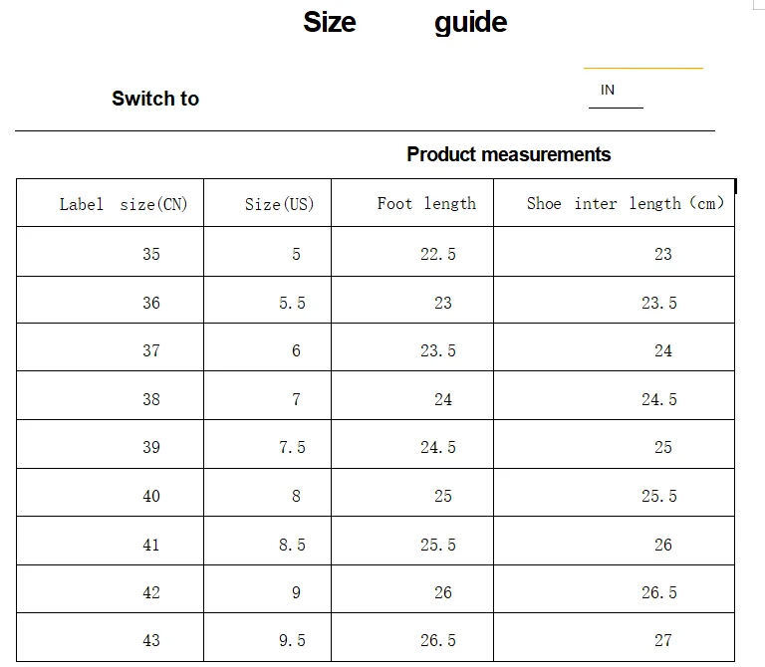Click US size 7.5 cell
The image size is (765, 667).
tap(267, 444)
